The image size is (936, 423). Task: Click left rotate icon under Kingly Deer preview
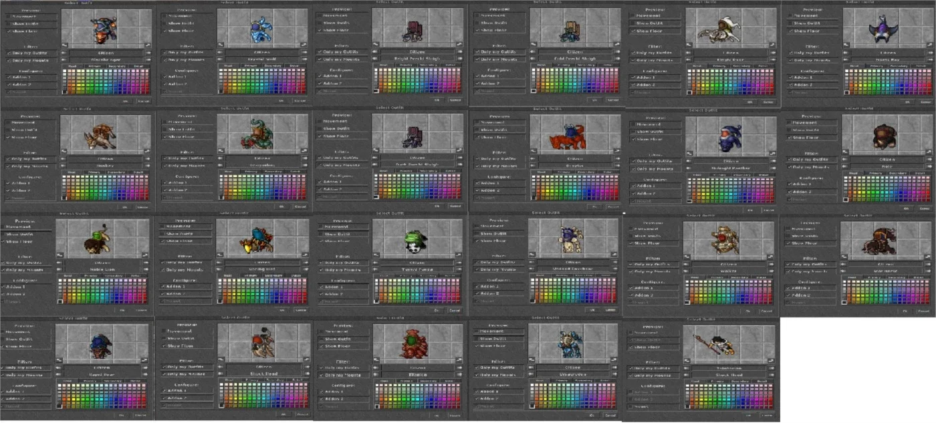point(689,45)
